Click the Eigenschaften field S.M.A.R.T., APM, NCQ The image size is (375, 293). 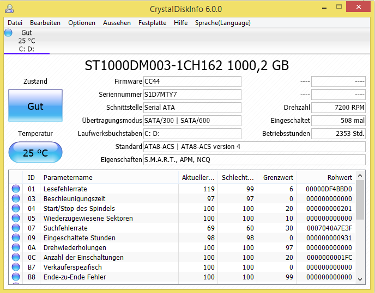(255, 160)
